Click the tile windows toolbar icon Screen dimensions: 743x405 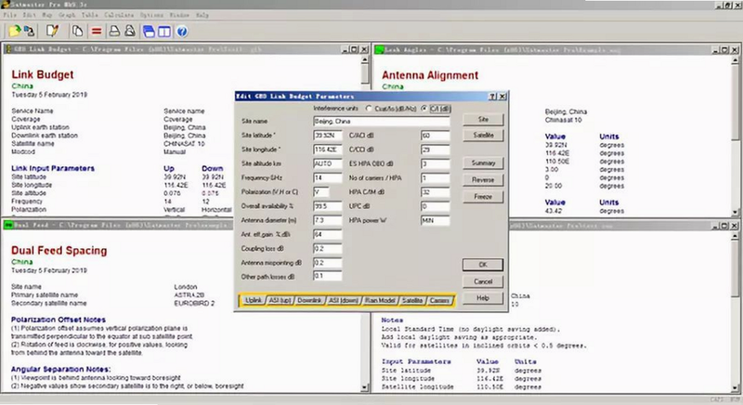tap(164, 32)
